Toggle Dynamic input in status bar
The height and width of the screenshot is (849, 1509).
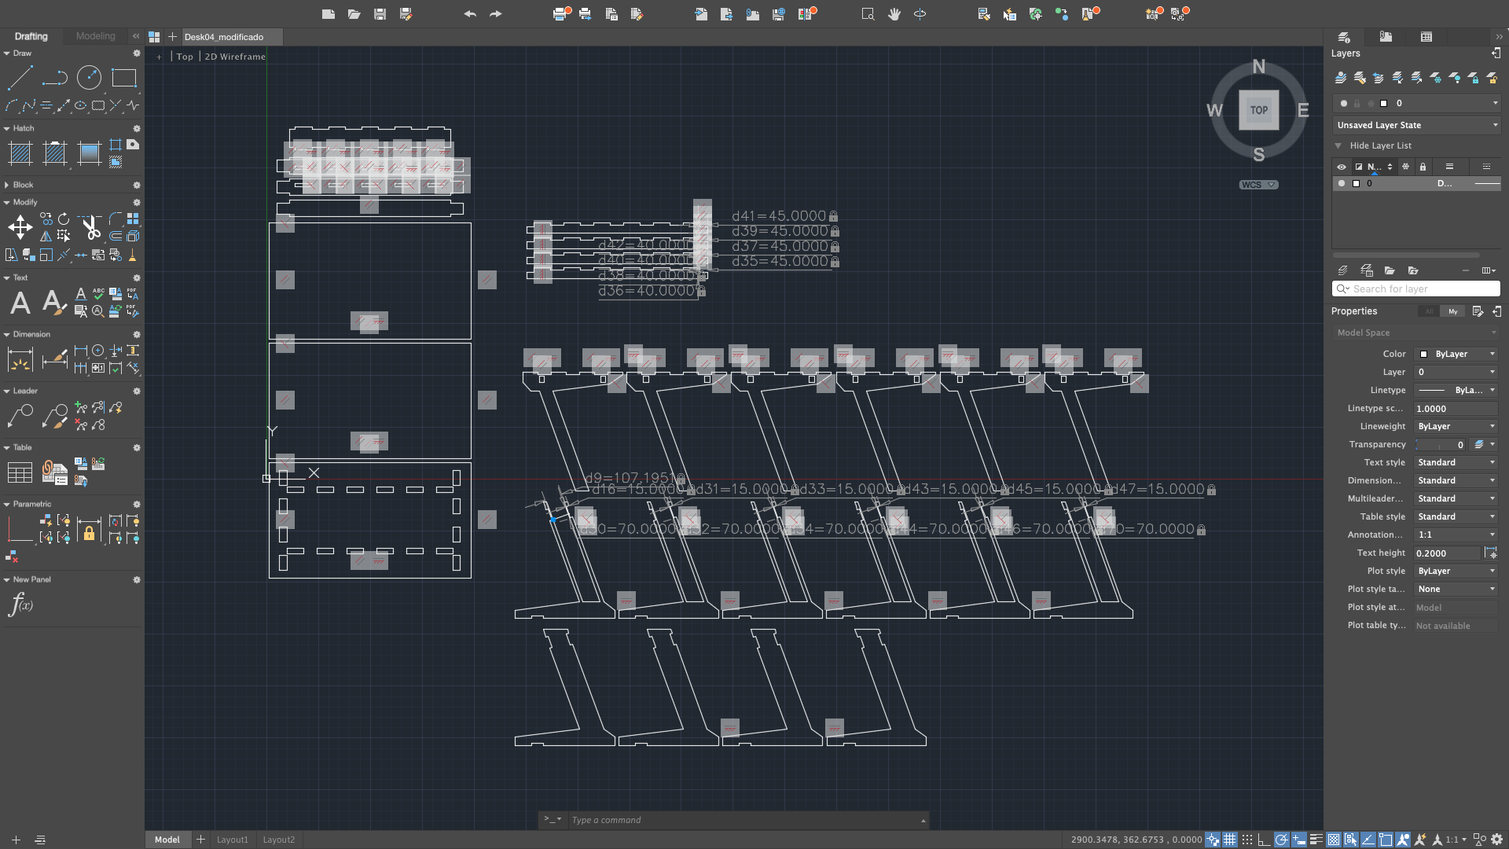[1299, 840]
